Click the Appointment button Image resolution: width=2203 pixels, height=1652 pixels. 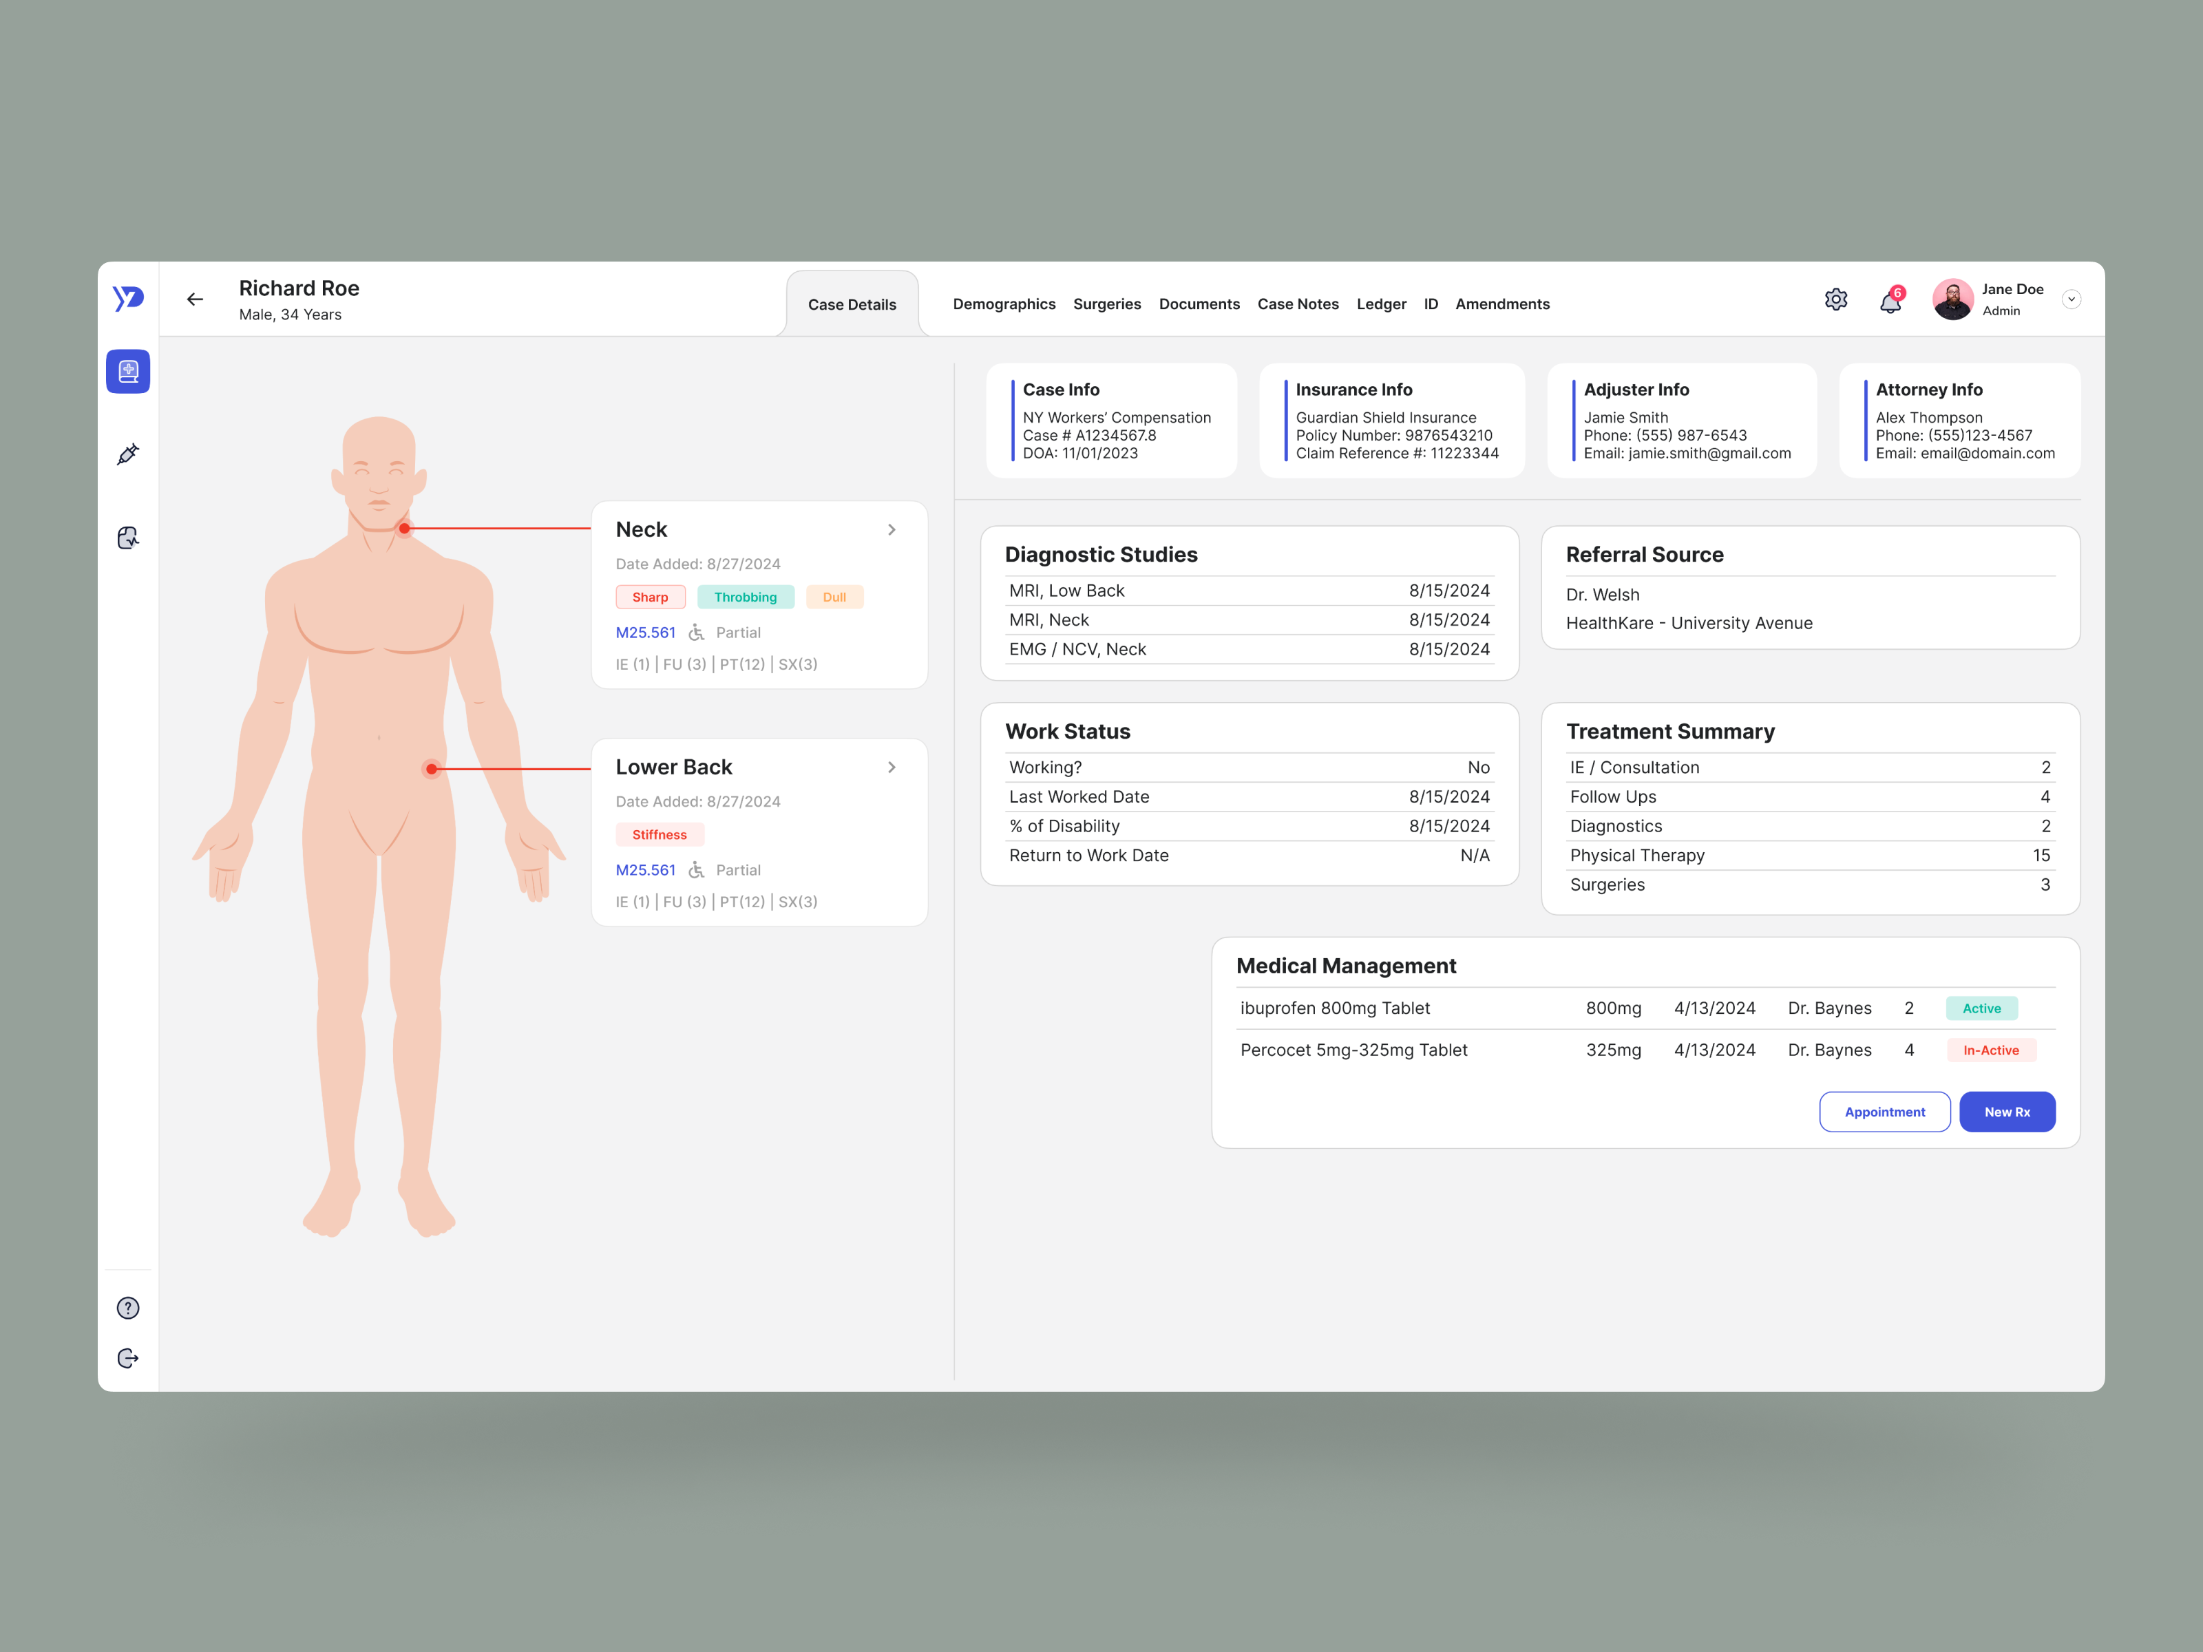click(x=1884, y=1112)
